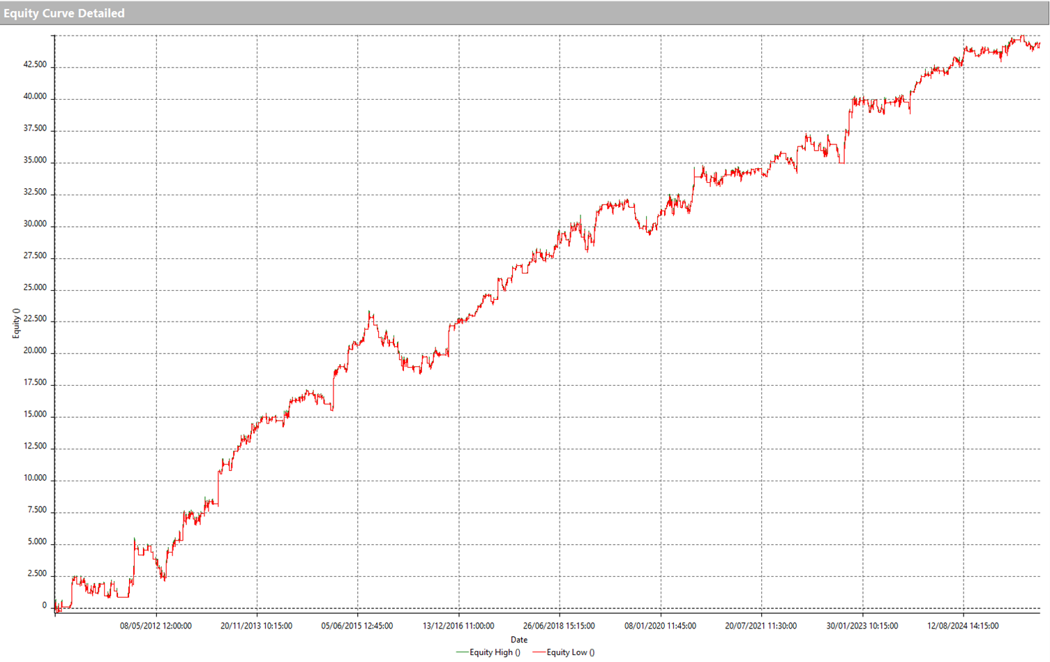Select the 08/01/2020 11:45:00 axis label
The image size is (1050, 662).
click(660, 626)
